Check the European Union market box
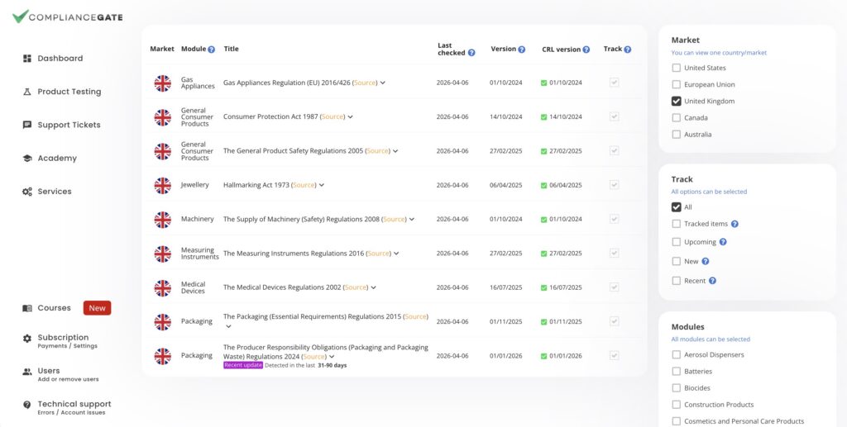Viewport: 847px width, 427px height. tap(677, 84)
